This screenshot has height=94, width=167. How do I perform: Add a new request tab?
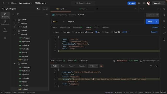(97, 9)
